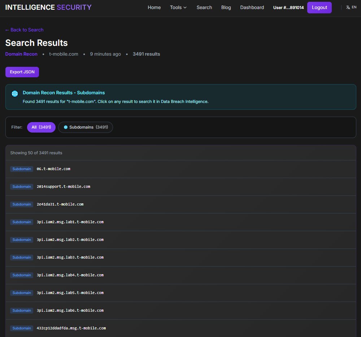Click the 2014support.t-mobile.com result

tap(181, 187)
